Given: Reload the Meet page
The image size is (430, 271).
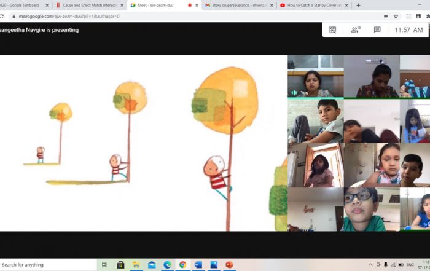Looking at the screenshot, I should [x=2, y=16].
